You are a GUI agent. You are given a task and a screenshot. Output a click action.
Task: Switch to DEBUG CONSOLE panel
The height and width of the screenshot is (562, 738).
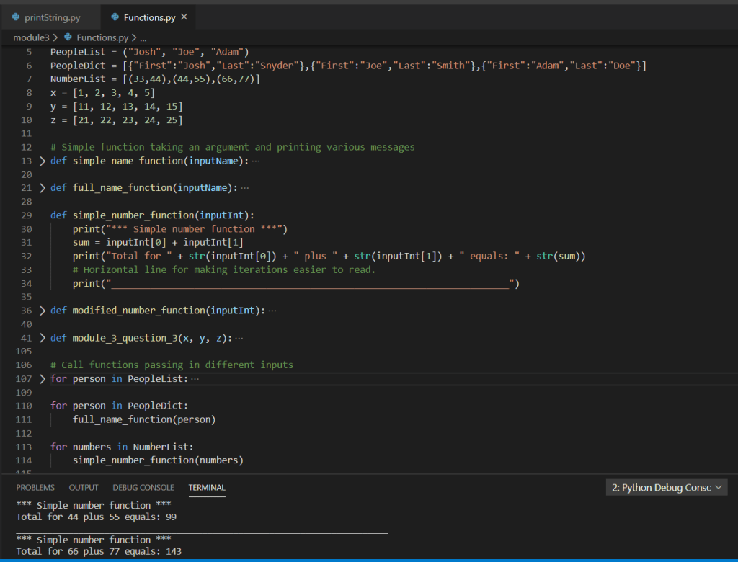point(143,488)
